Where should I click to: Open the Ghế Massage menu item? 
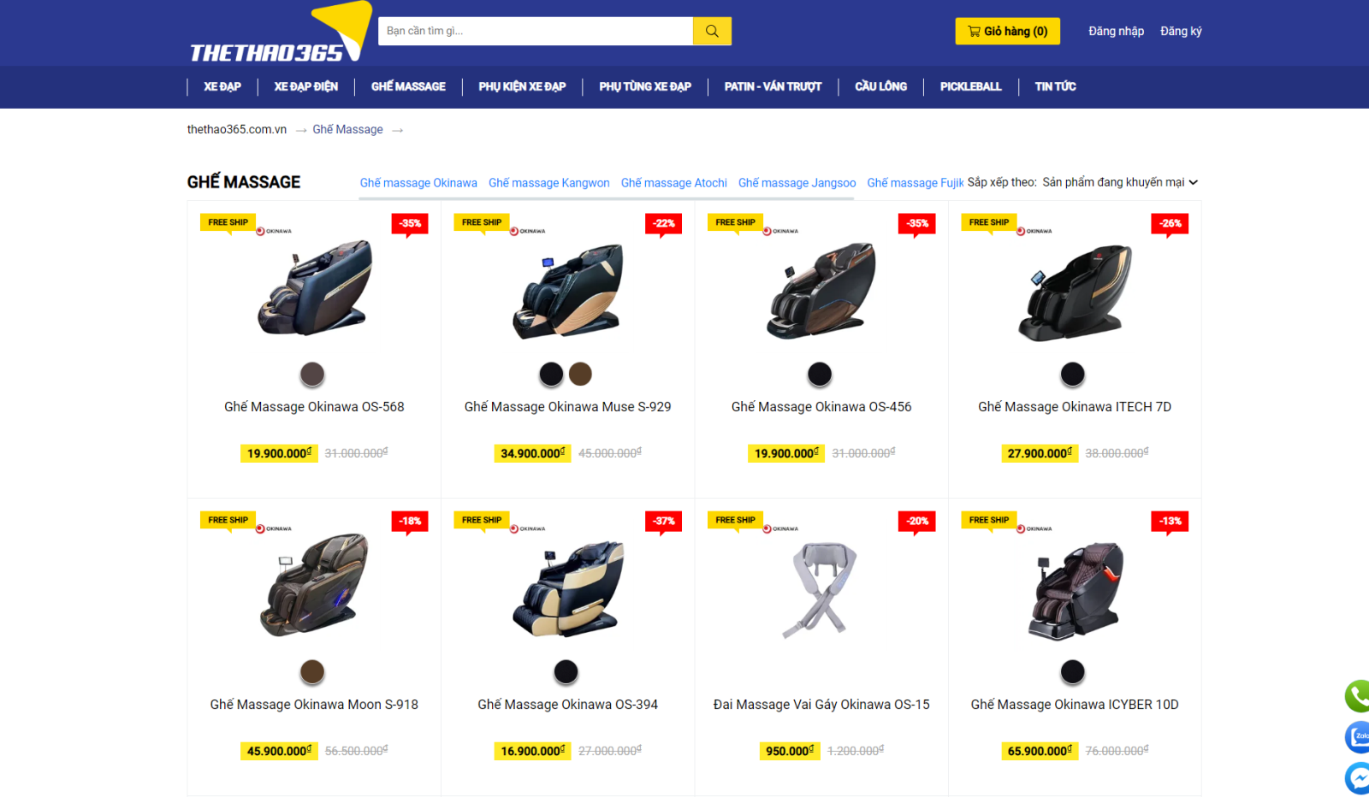(408, 86)
